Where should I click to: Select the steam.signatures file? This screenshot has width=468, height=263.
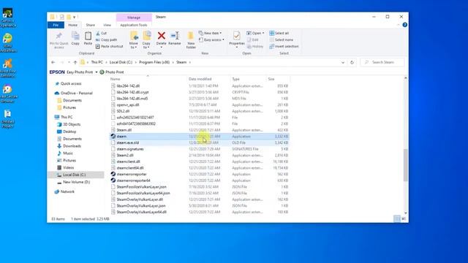coord(199,149)
